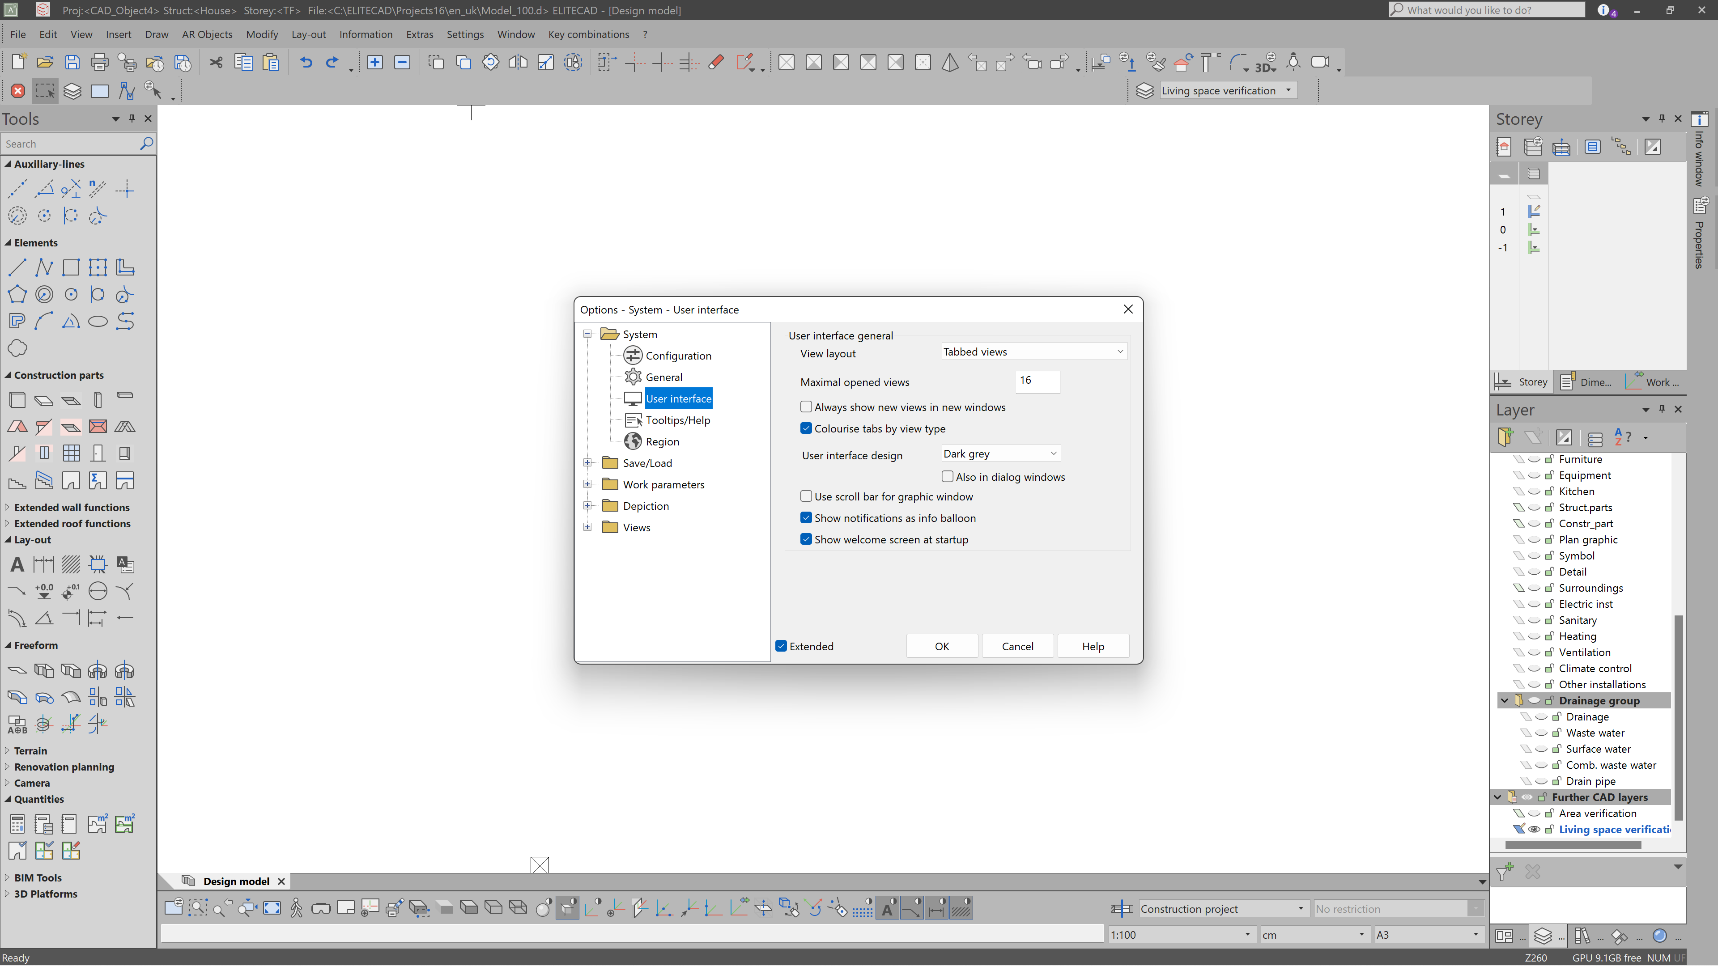Image resolution: width=1718 pixels, height=966 pixels.
Task: Select the rectangle selection tool in the toolbar
Action: (45, 91)
